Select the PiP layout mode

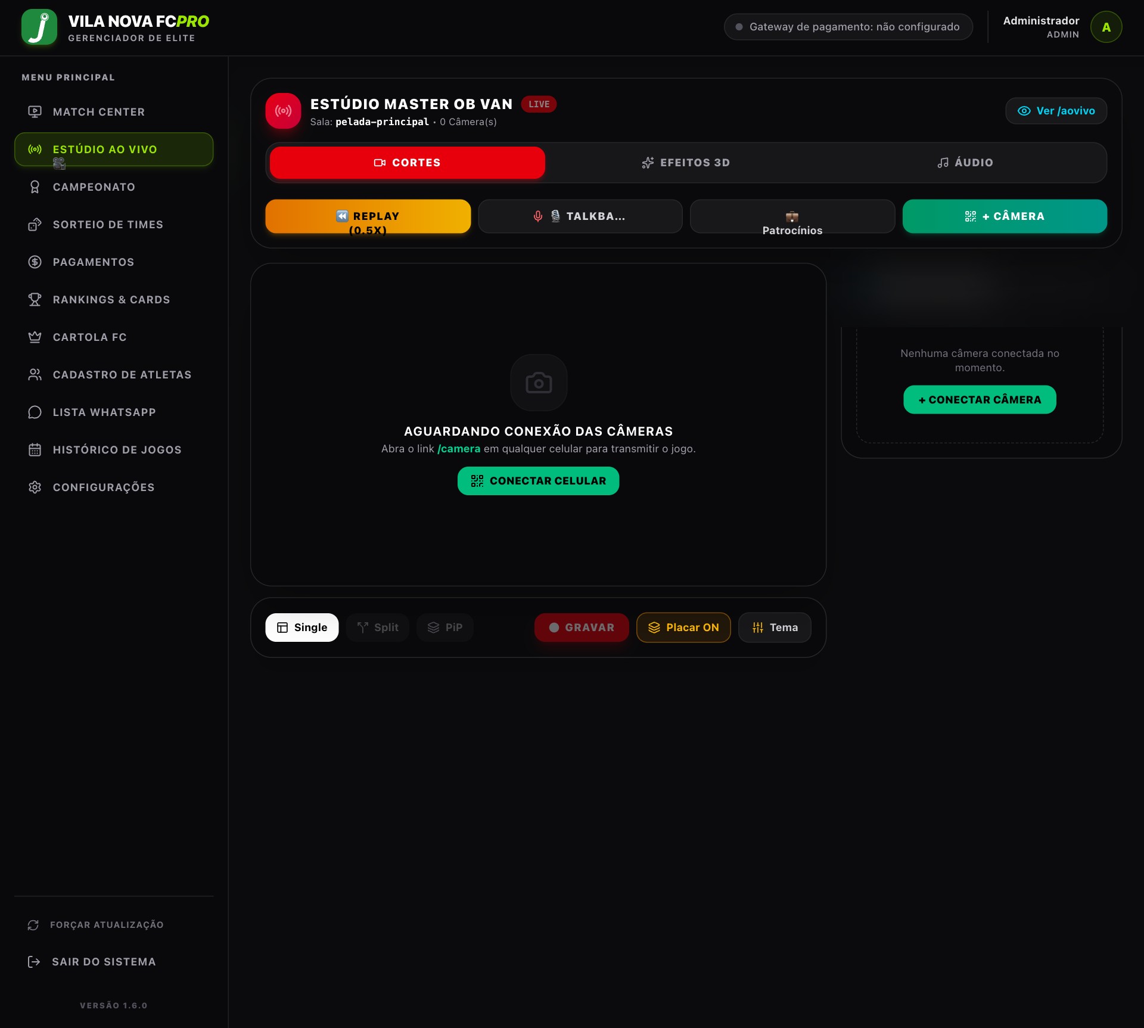444,628
